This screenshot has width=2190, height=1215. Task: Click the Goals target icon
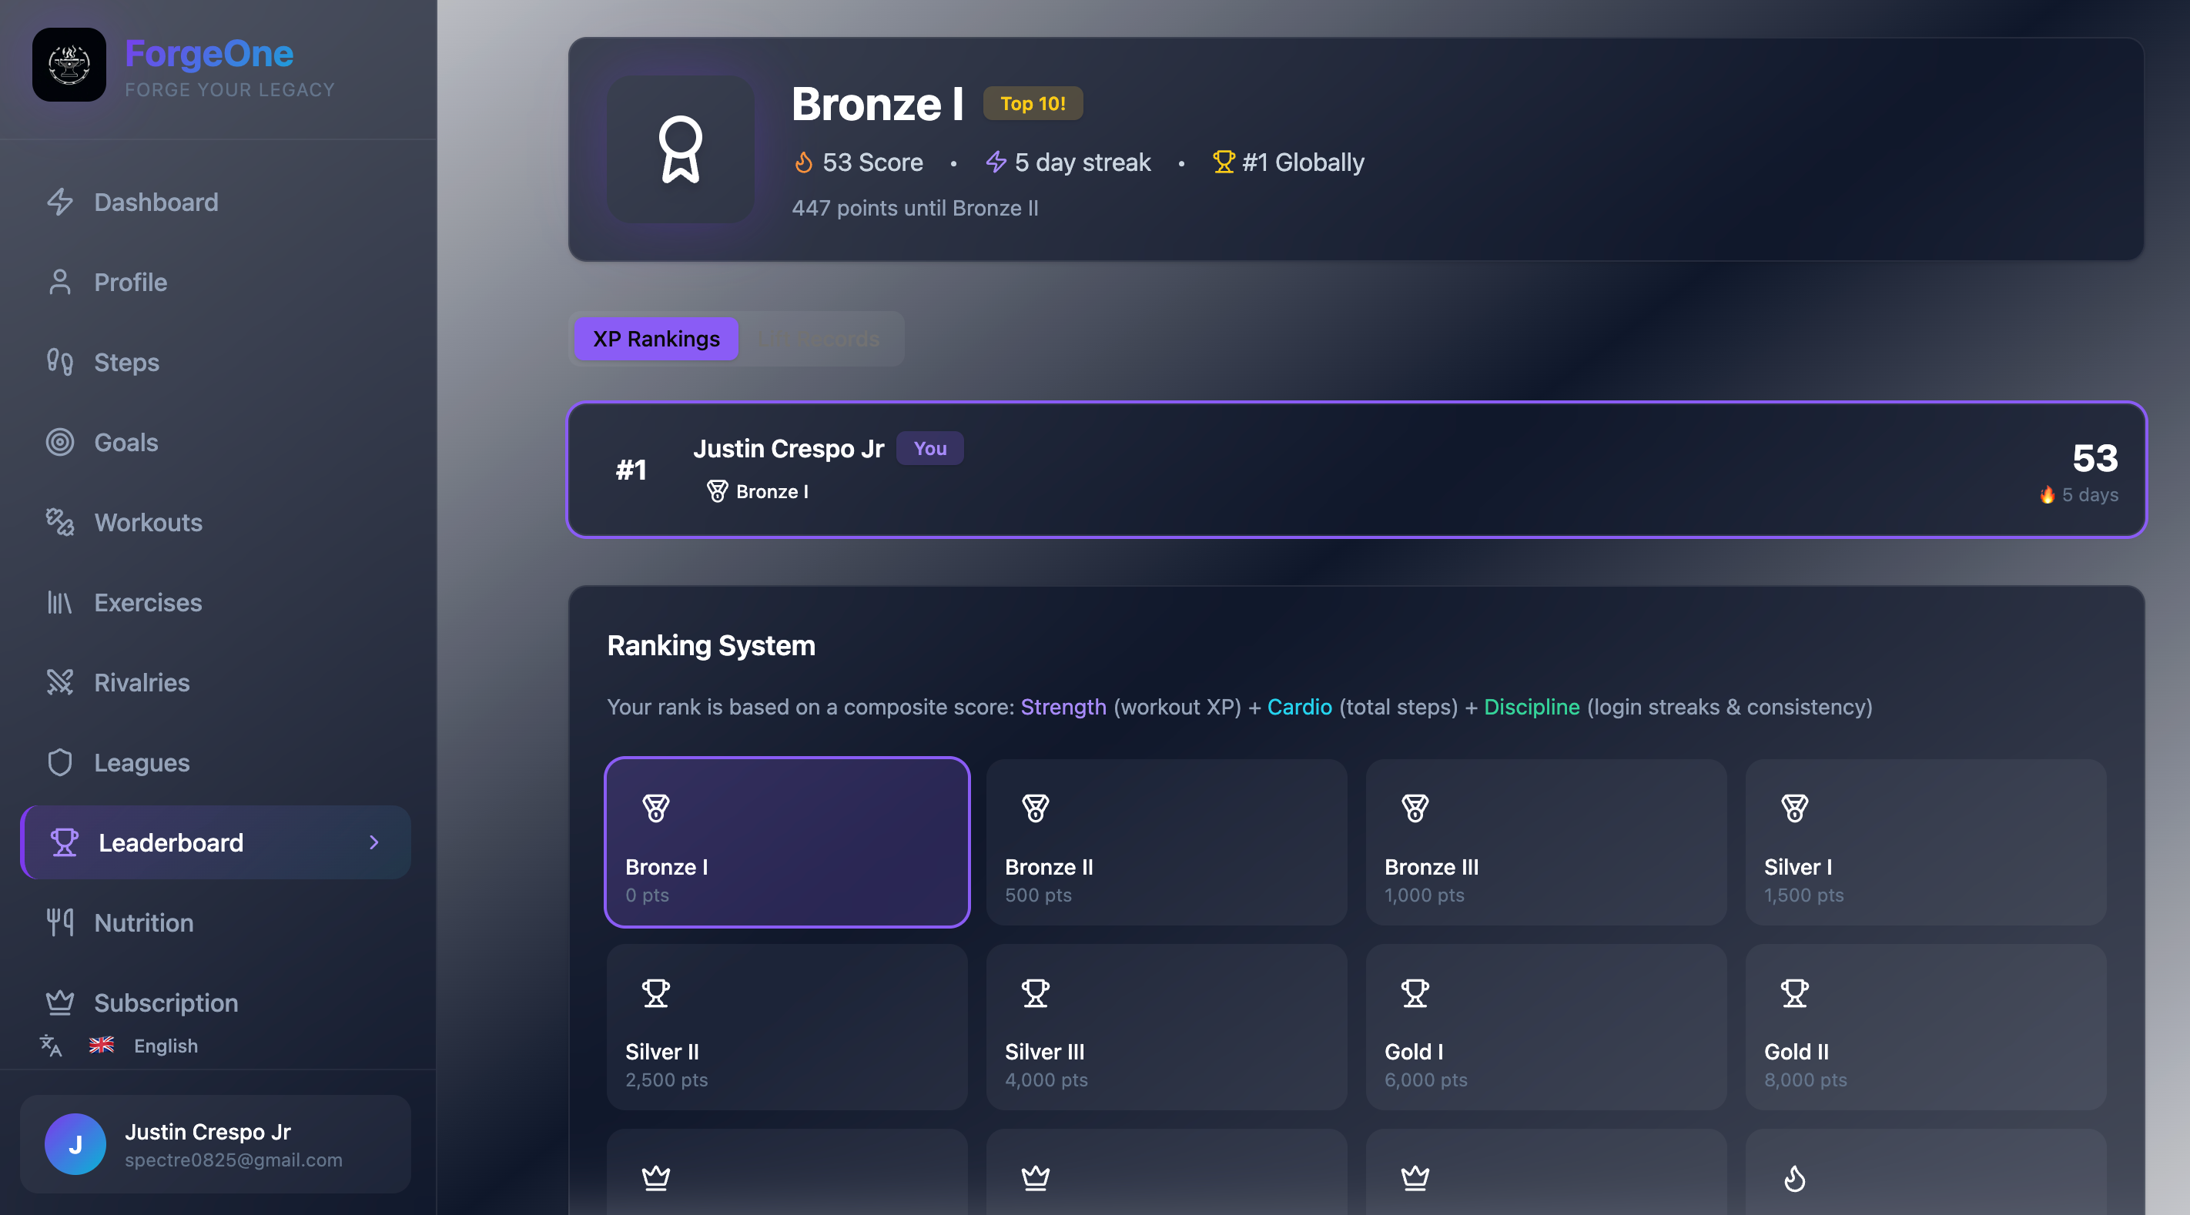point(59,442)
